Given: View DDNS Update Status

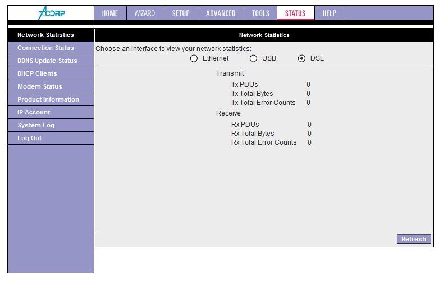Looking at the screenshot, I should [x=51, y=61].
